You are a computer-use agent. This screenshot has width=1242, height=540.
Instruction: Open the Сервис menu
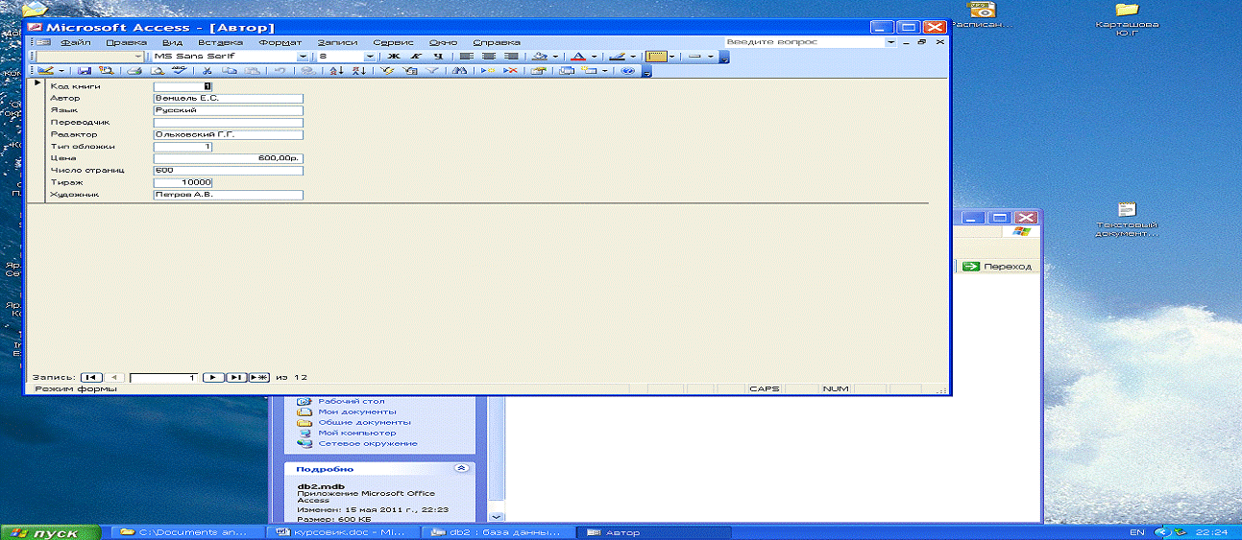point(393,42)
